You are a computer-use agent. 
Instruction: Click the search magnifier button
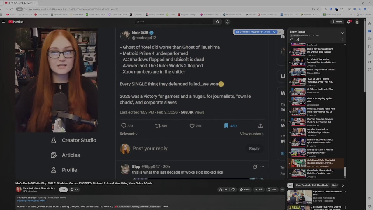click(x=217, y=22)
